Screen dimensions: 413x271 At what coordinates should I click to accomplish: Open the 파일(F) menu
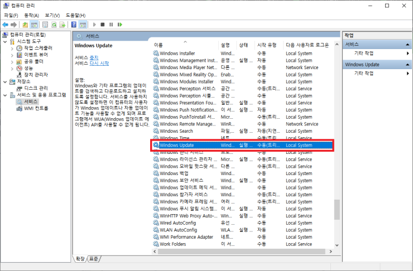coord(11,16)
